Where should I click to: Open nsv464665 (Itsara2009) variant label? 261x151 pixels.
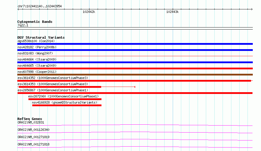pos(37,66)
